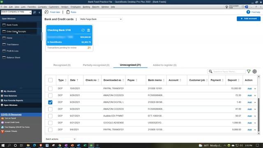Click the search magnifier in left panel
Screen dimensions: 263x148
pyautogui.click(x=35, y=12)
